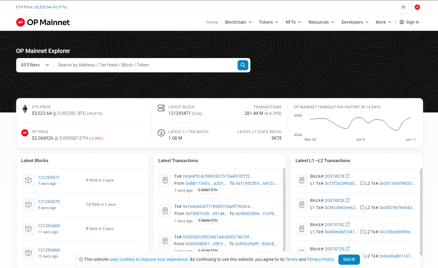Click the OP Mainnet logo
This screenshot has height=268, width=438.
pos(43,22)
